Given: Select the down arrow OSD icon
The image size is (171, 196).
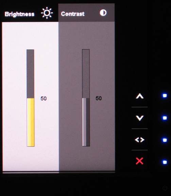Looking at the screenshot, I should pos(140,118).
